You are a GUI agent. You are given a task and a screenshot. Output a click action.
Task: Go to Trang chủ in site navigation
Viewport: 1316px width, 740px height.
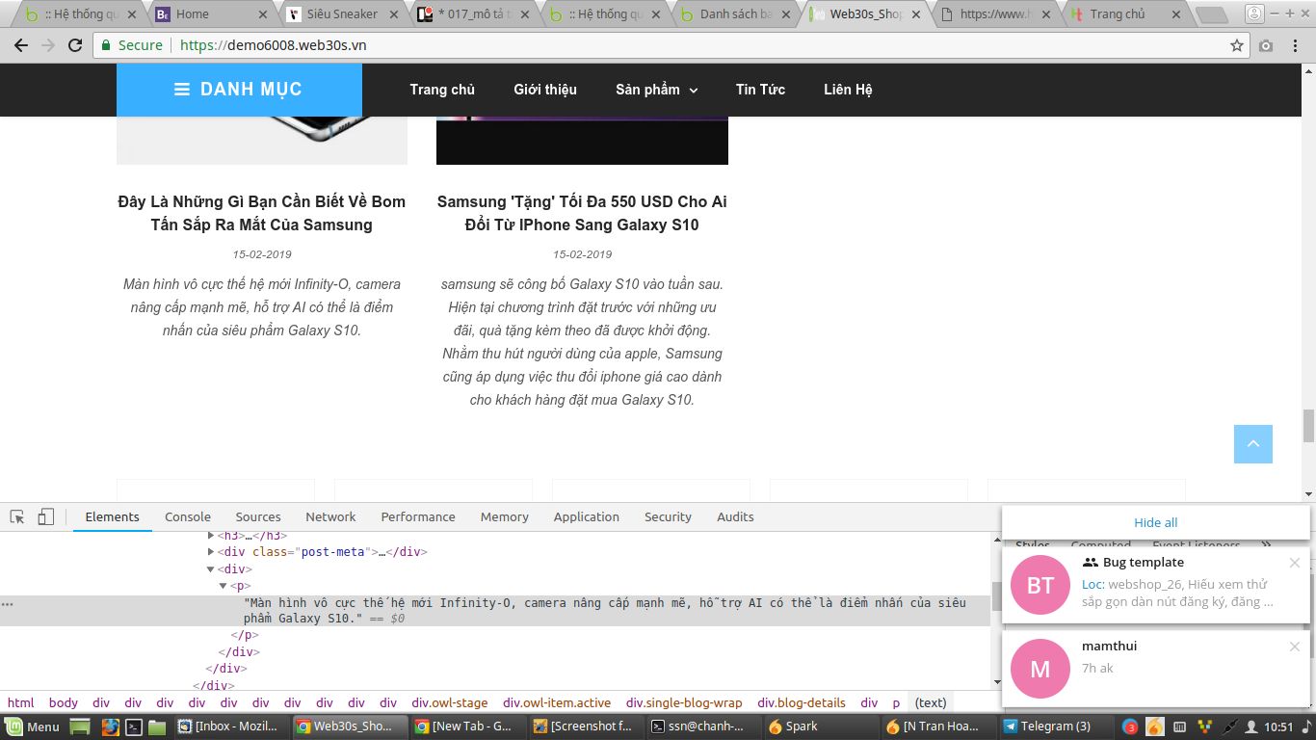pyautogui.click(x=442, y=90)
